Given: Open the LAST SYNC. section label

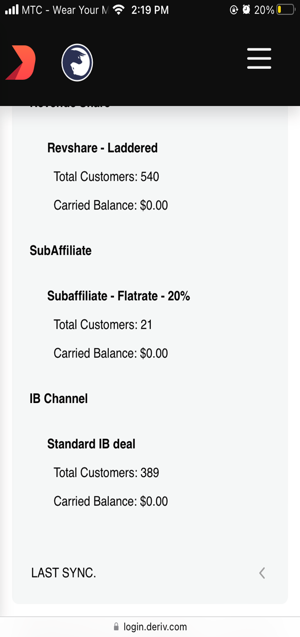Looking at the screenshot, I should 64,573.
